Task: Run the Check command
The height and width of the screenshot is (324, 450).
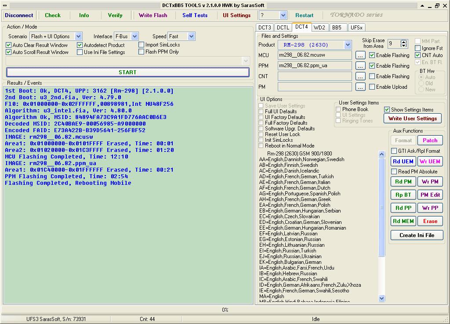Action: [x=53, y=15]
